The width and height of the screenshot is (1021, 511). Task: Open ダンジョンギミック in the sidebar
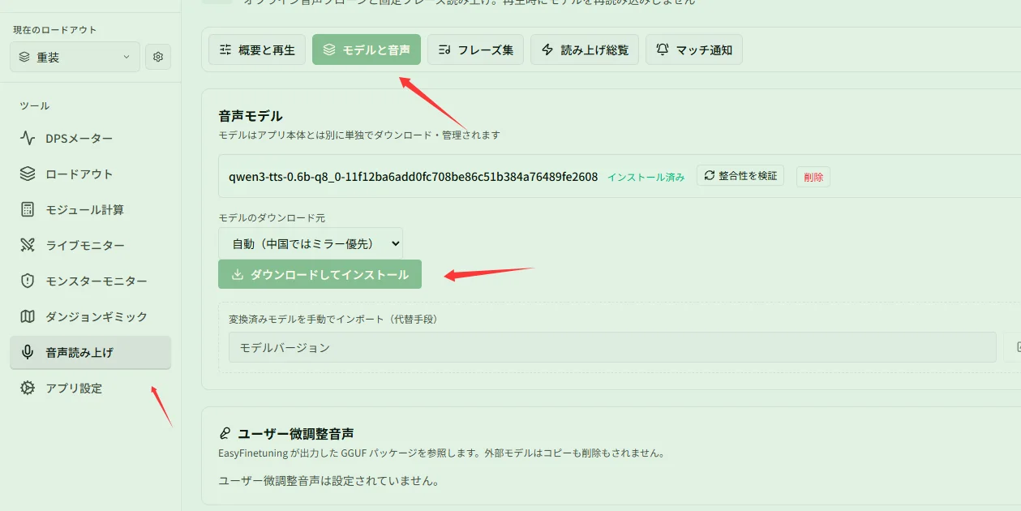pyautogui.click(x=90, y=317)
